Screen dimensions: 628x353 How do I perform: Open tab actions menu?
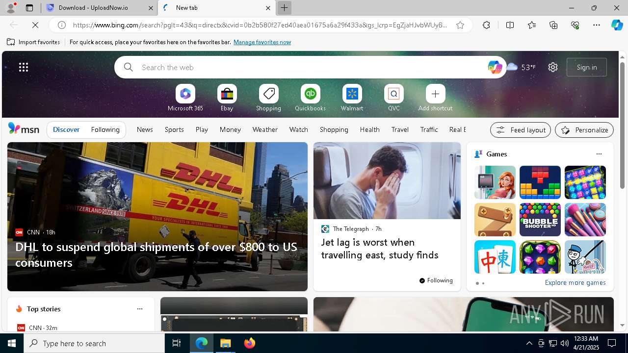pos(29,8)
